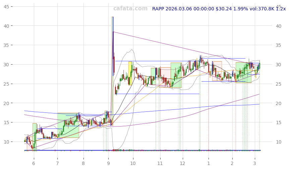
Task: Click month 9 label on the x-axis
Action: coord(108,163)
